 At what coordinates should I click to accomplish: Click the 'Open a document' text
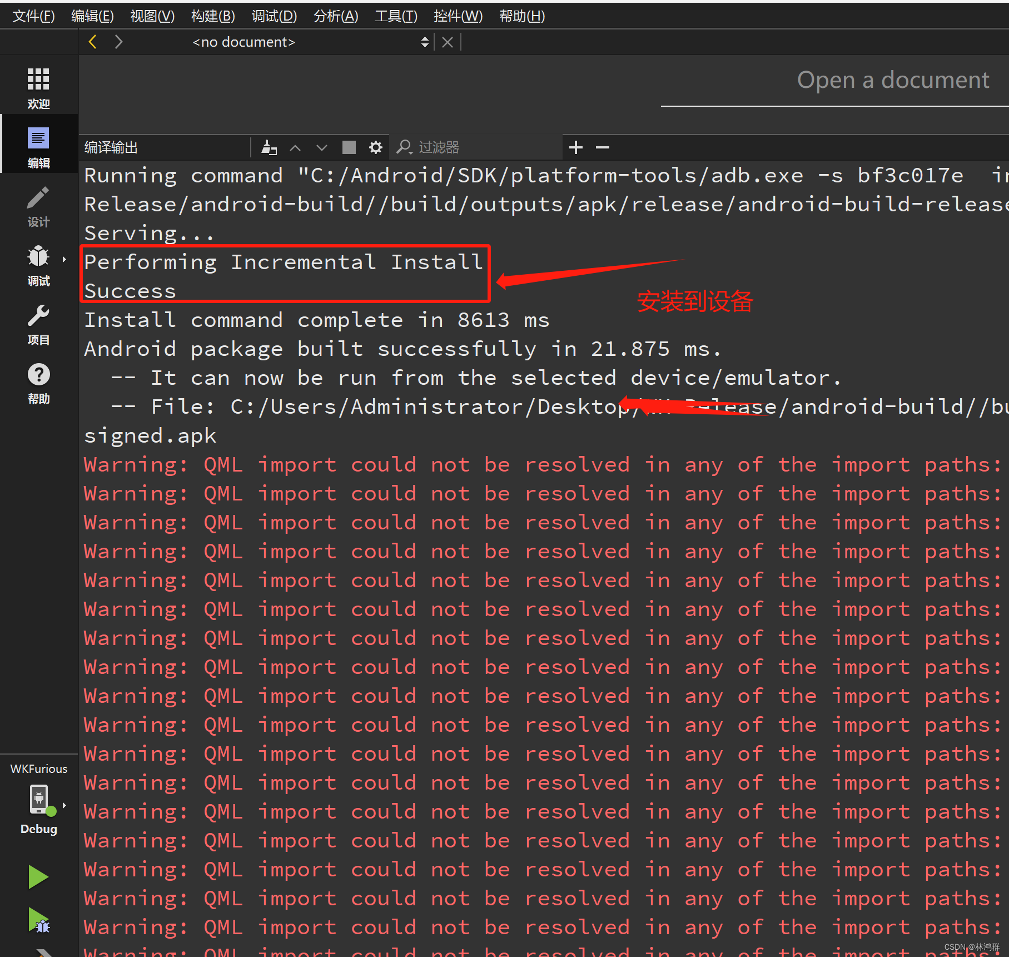(893, 80)
